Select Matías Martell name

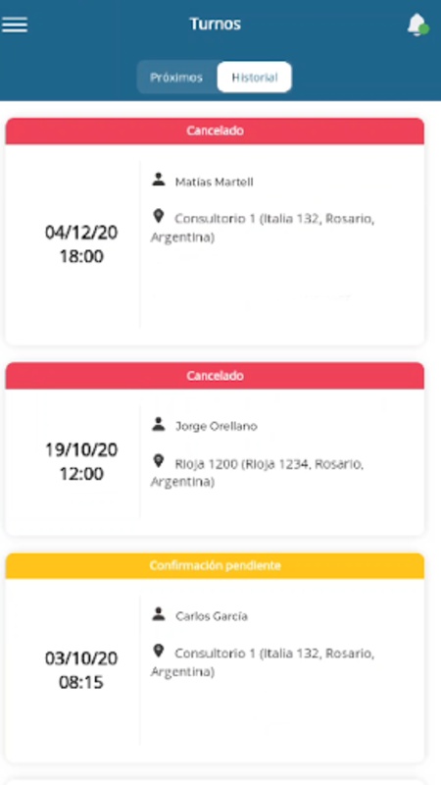(214, 183)
